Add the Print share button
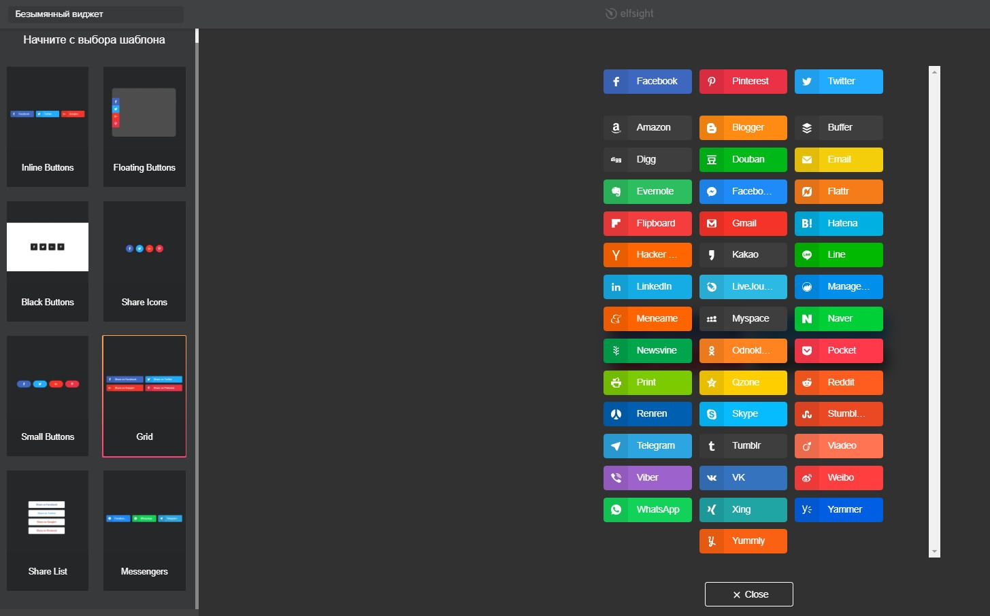Viewport: 990px width, 616px height. [x=647, y=383]
